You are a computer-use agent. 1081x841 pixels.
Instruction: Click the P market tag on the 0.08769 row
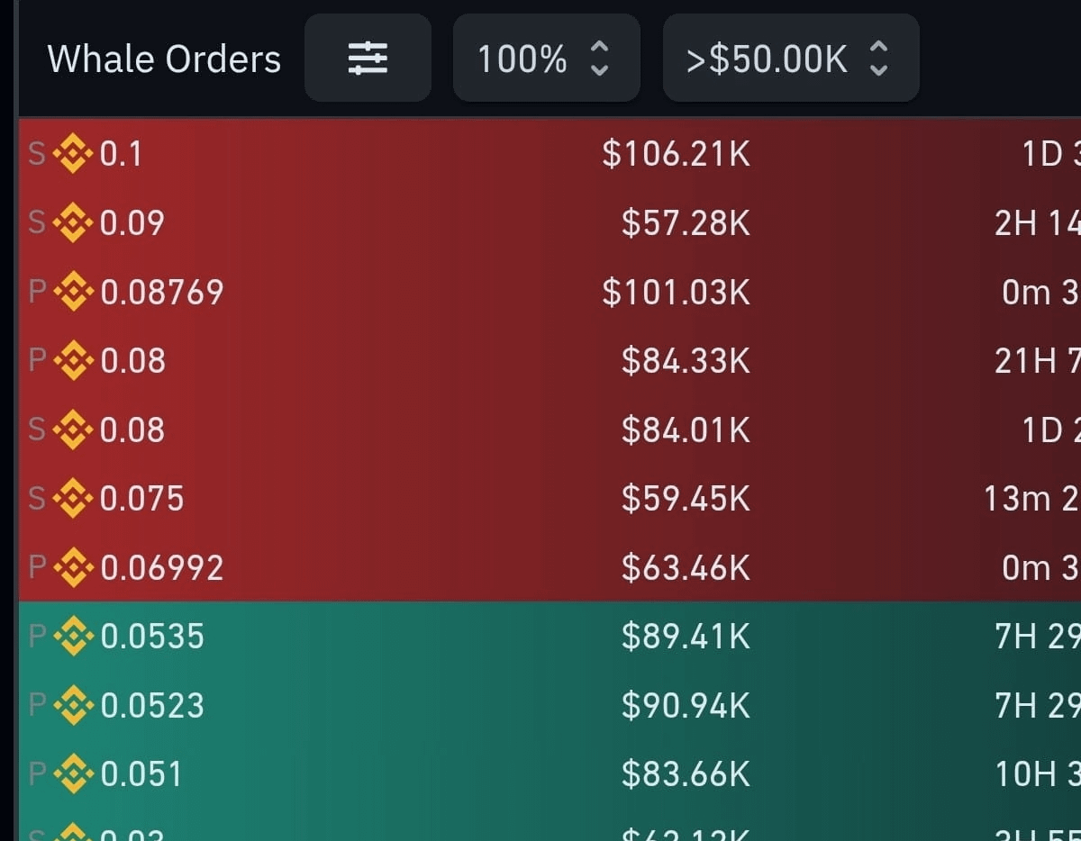tap(37, 293)
